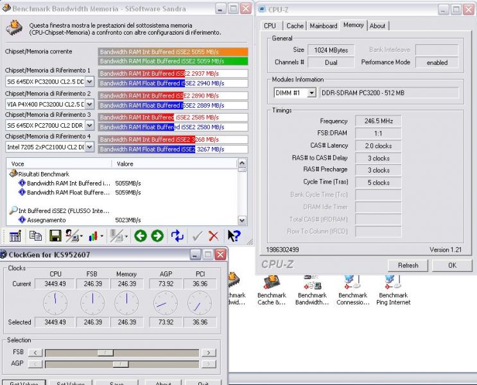The height and width of the screenshot is (385, 477).
Task: Open Riferimento 3 SiS 645DX PC2700U dropdown
Action: (x=89, y=125)
